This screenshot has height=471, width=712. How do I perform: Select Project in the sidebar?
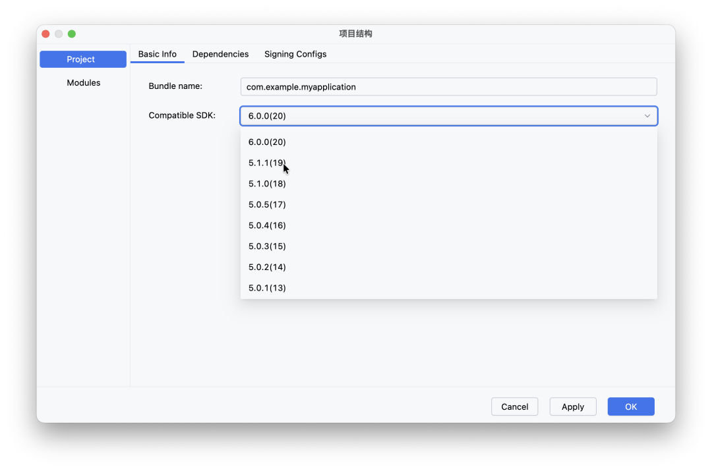pos(82,59)
